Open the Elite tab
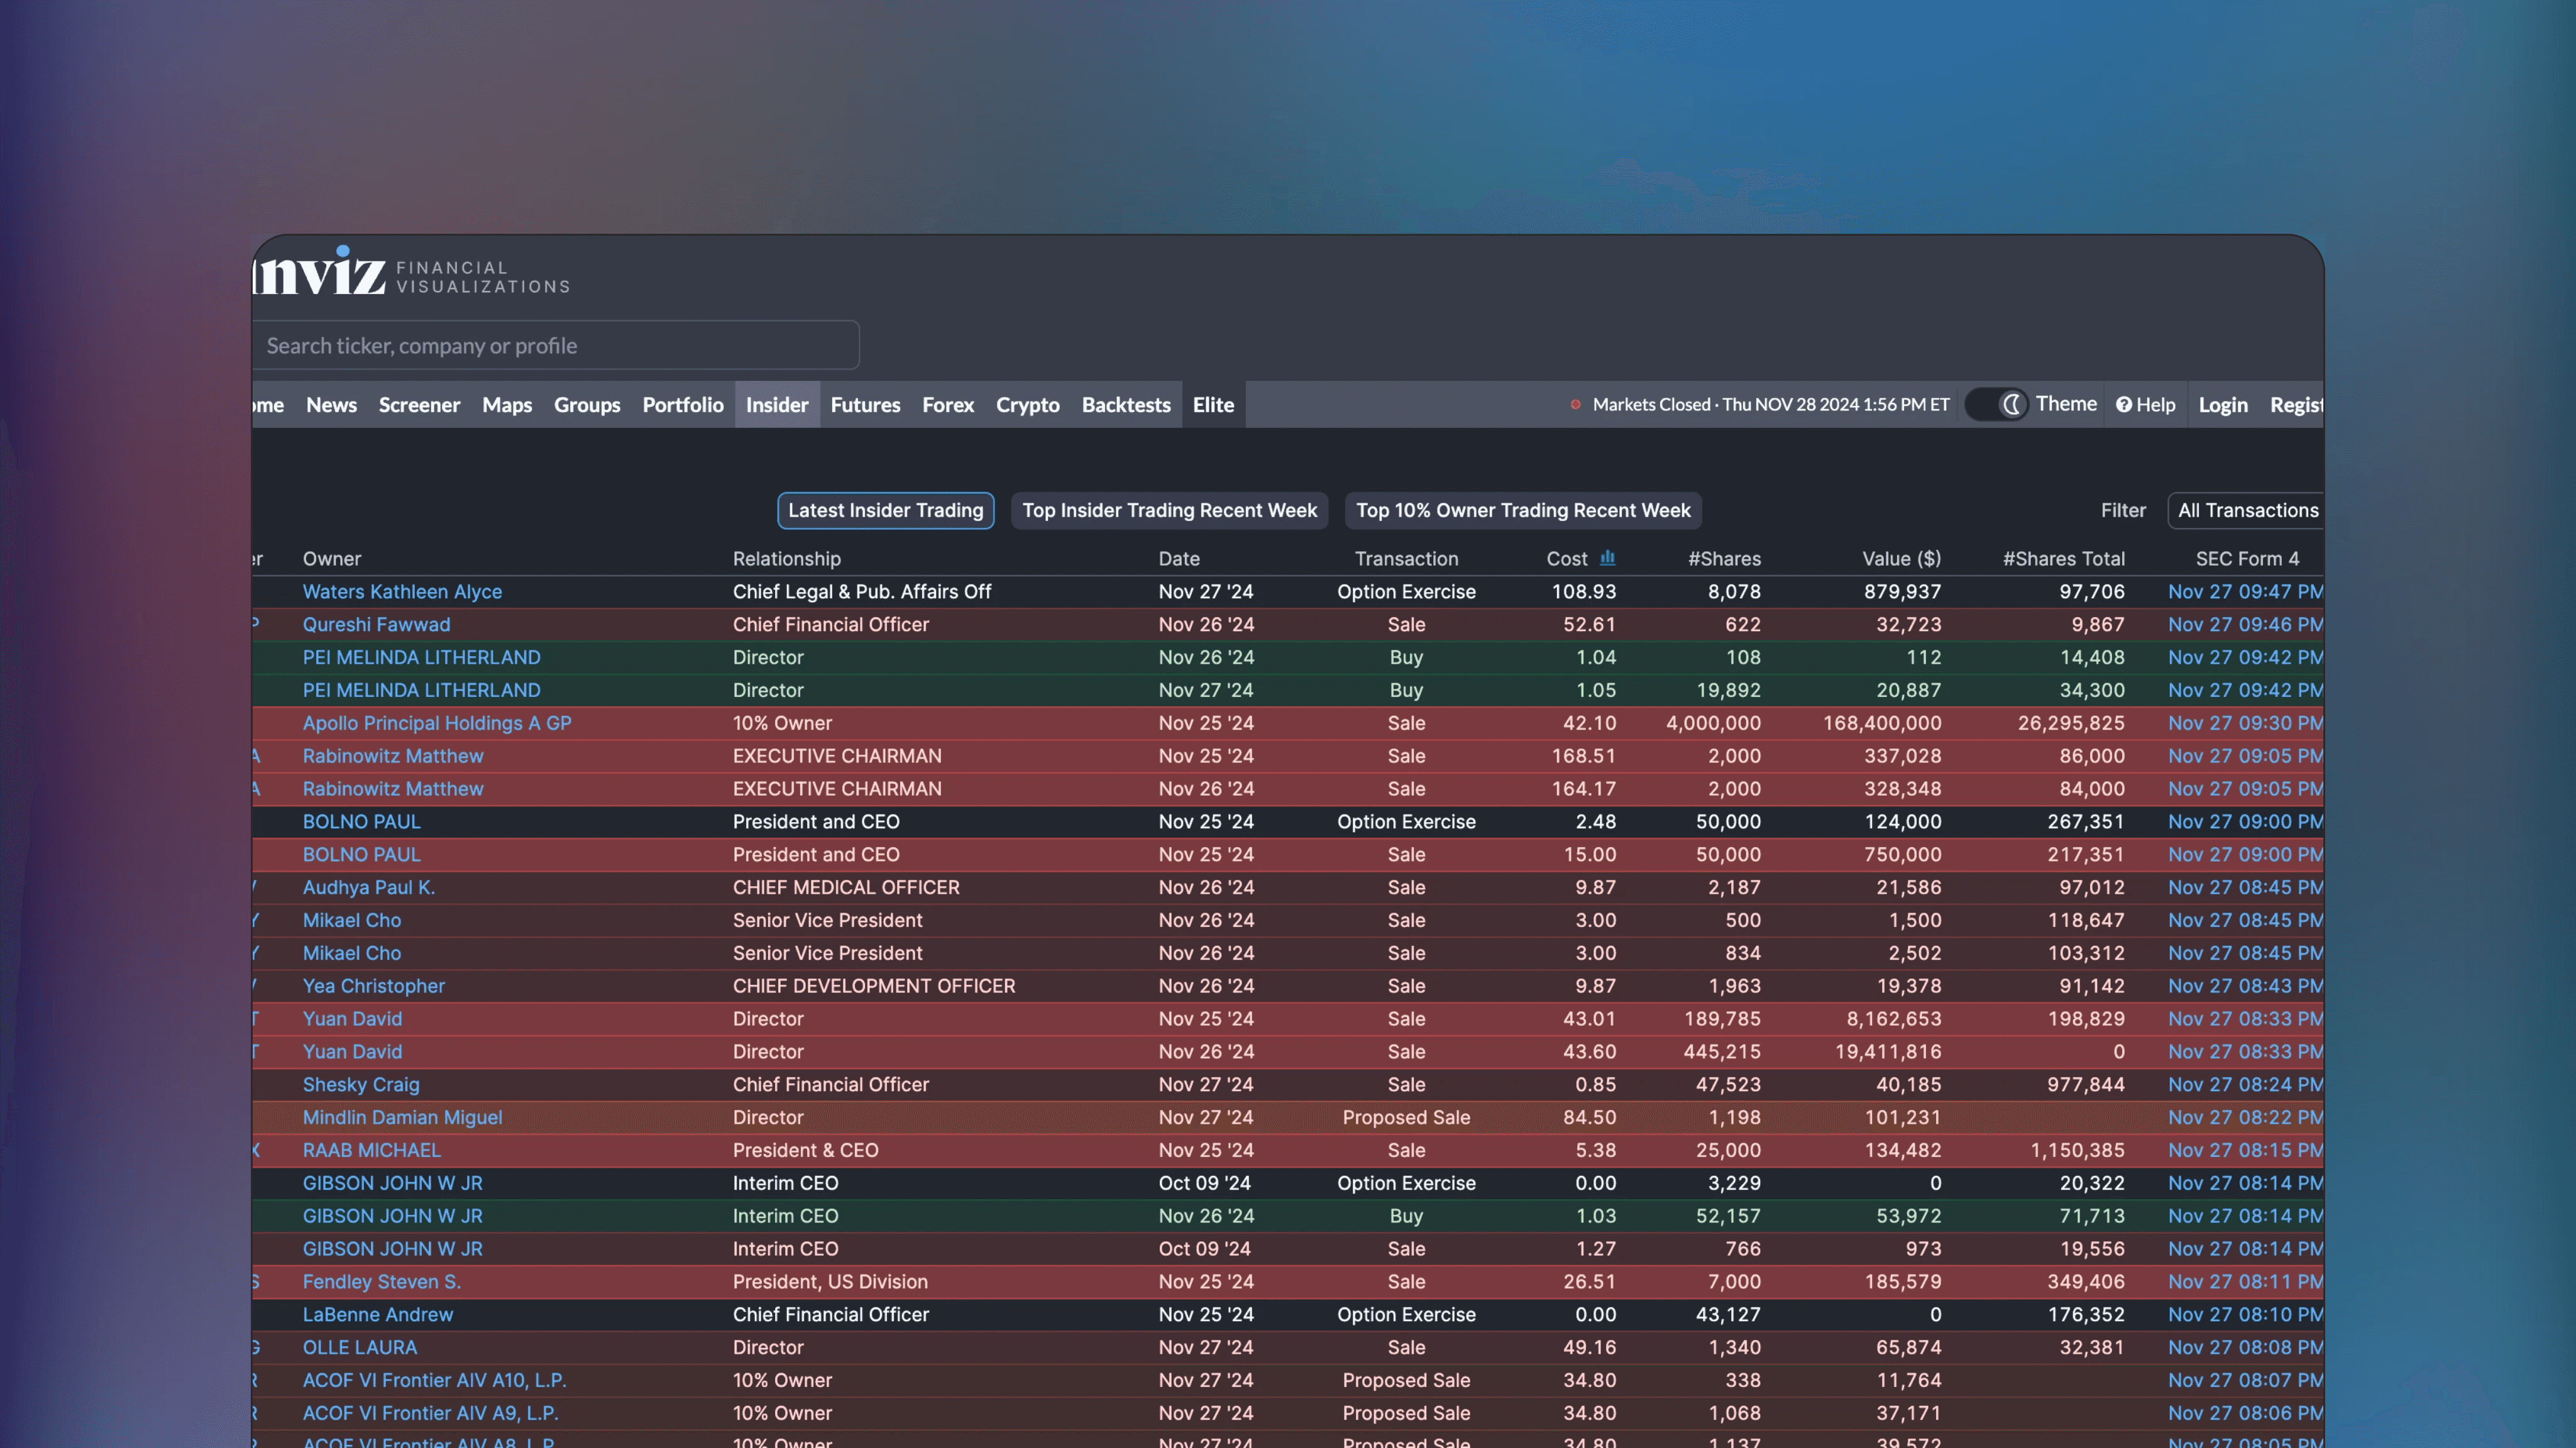 point(1213,404)
